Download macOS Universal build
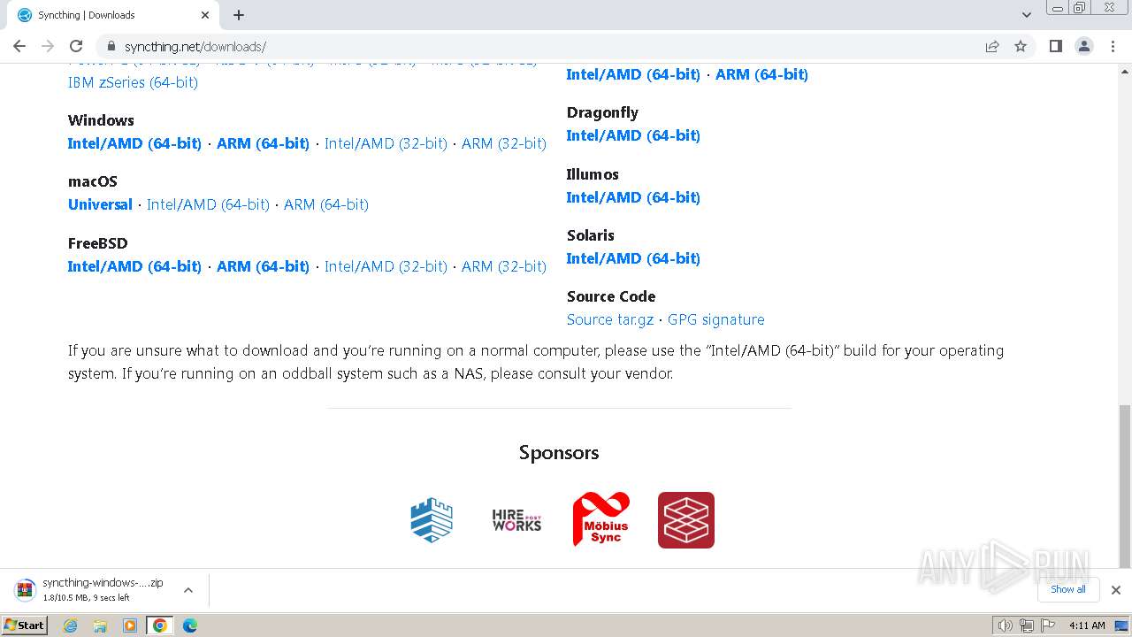Viewport: 1132px width, 637px height. pos(100,204)
